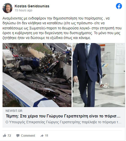View the 72 likes count
Image resolution: width=126 pixels, height=141 pixels.
coord(9,136)
